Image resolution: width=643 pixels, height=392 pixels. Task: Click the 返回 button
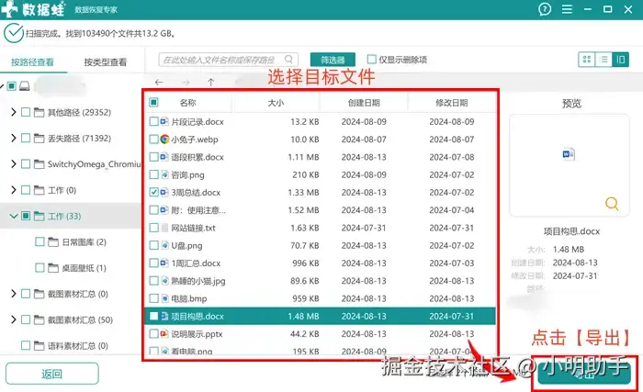(x=52, y=374)
